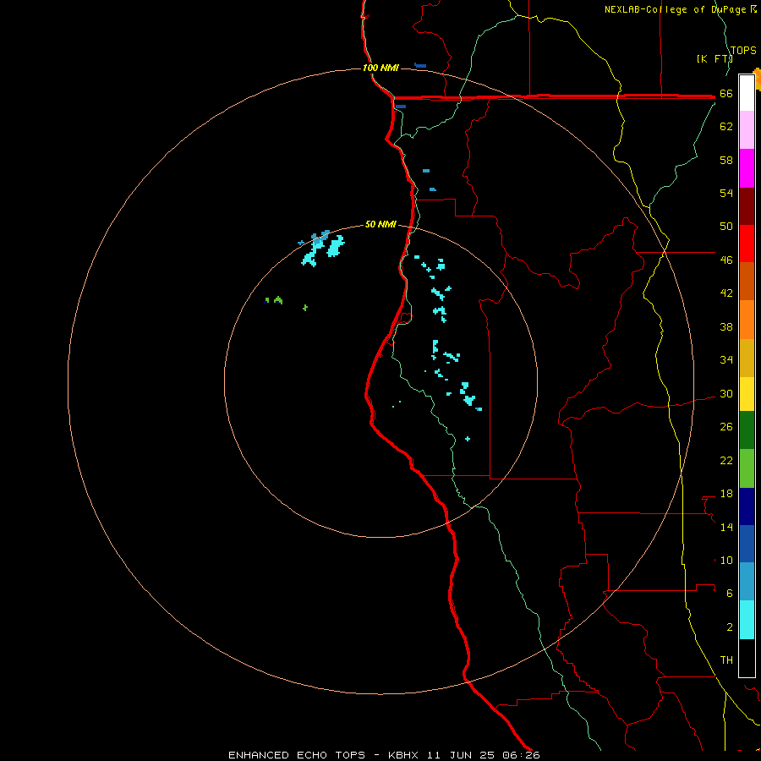This screenshot has height=761, width=761.
Task: Click the white swatch in the tops legend
Action: 747,93
